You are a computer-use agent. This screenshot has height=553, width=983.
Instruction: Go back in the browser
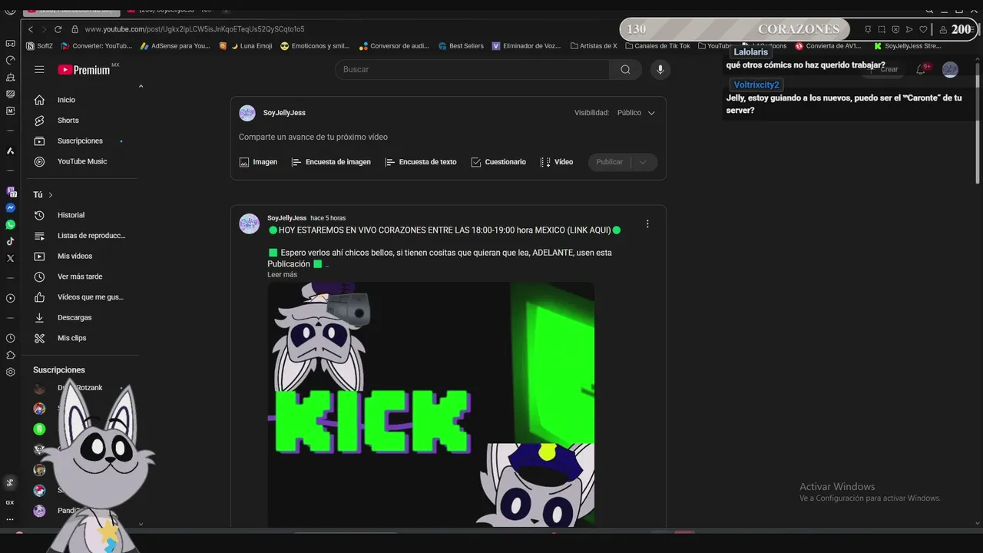31,29
